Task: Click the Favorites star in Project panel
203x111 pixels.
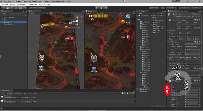Action: tap(139, 16)
